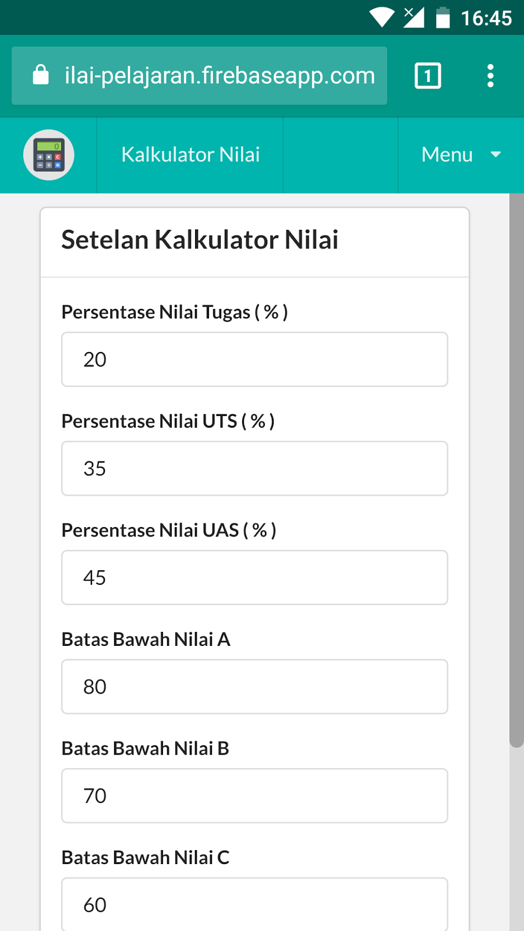Tap the padlock secure site icon
Image resolution: width=524 pixels, height=931 pixels.
coord(41,75)
